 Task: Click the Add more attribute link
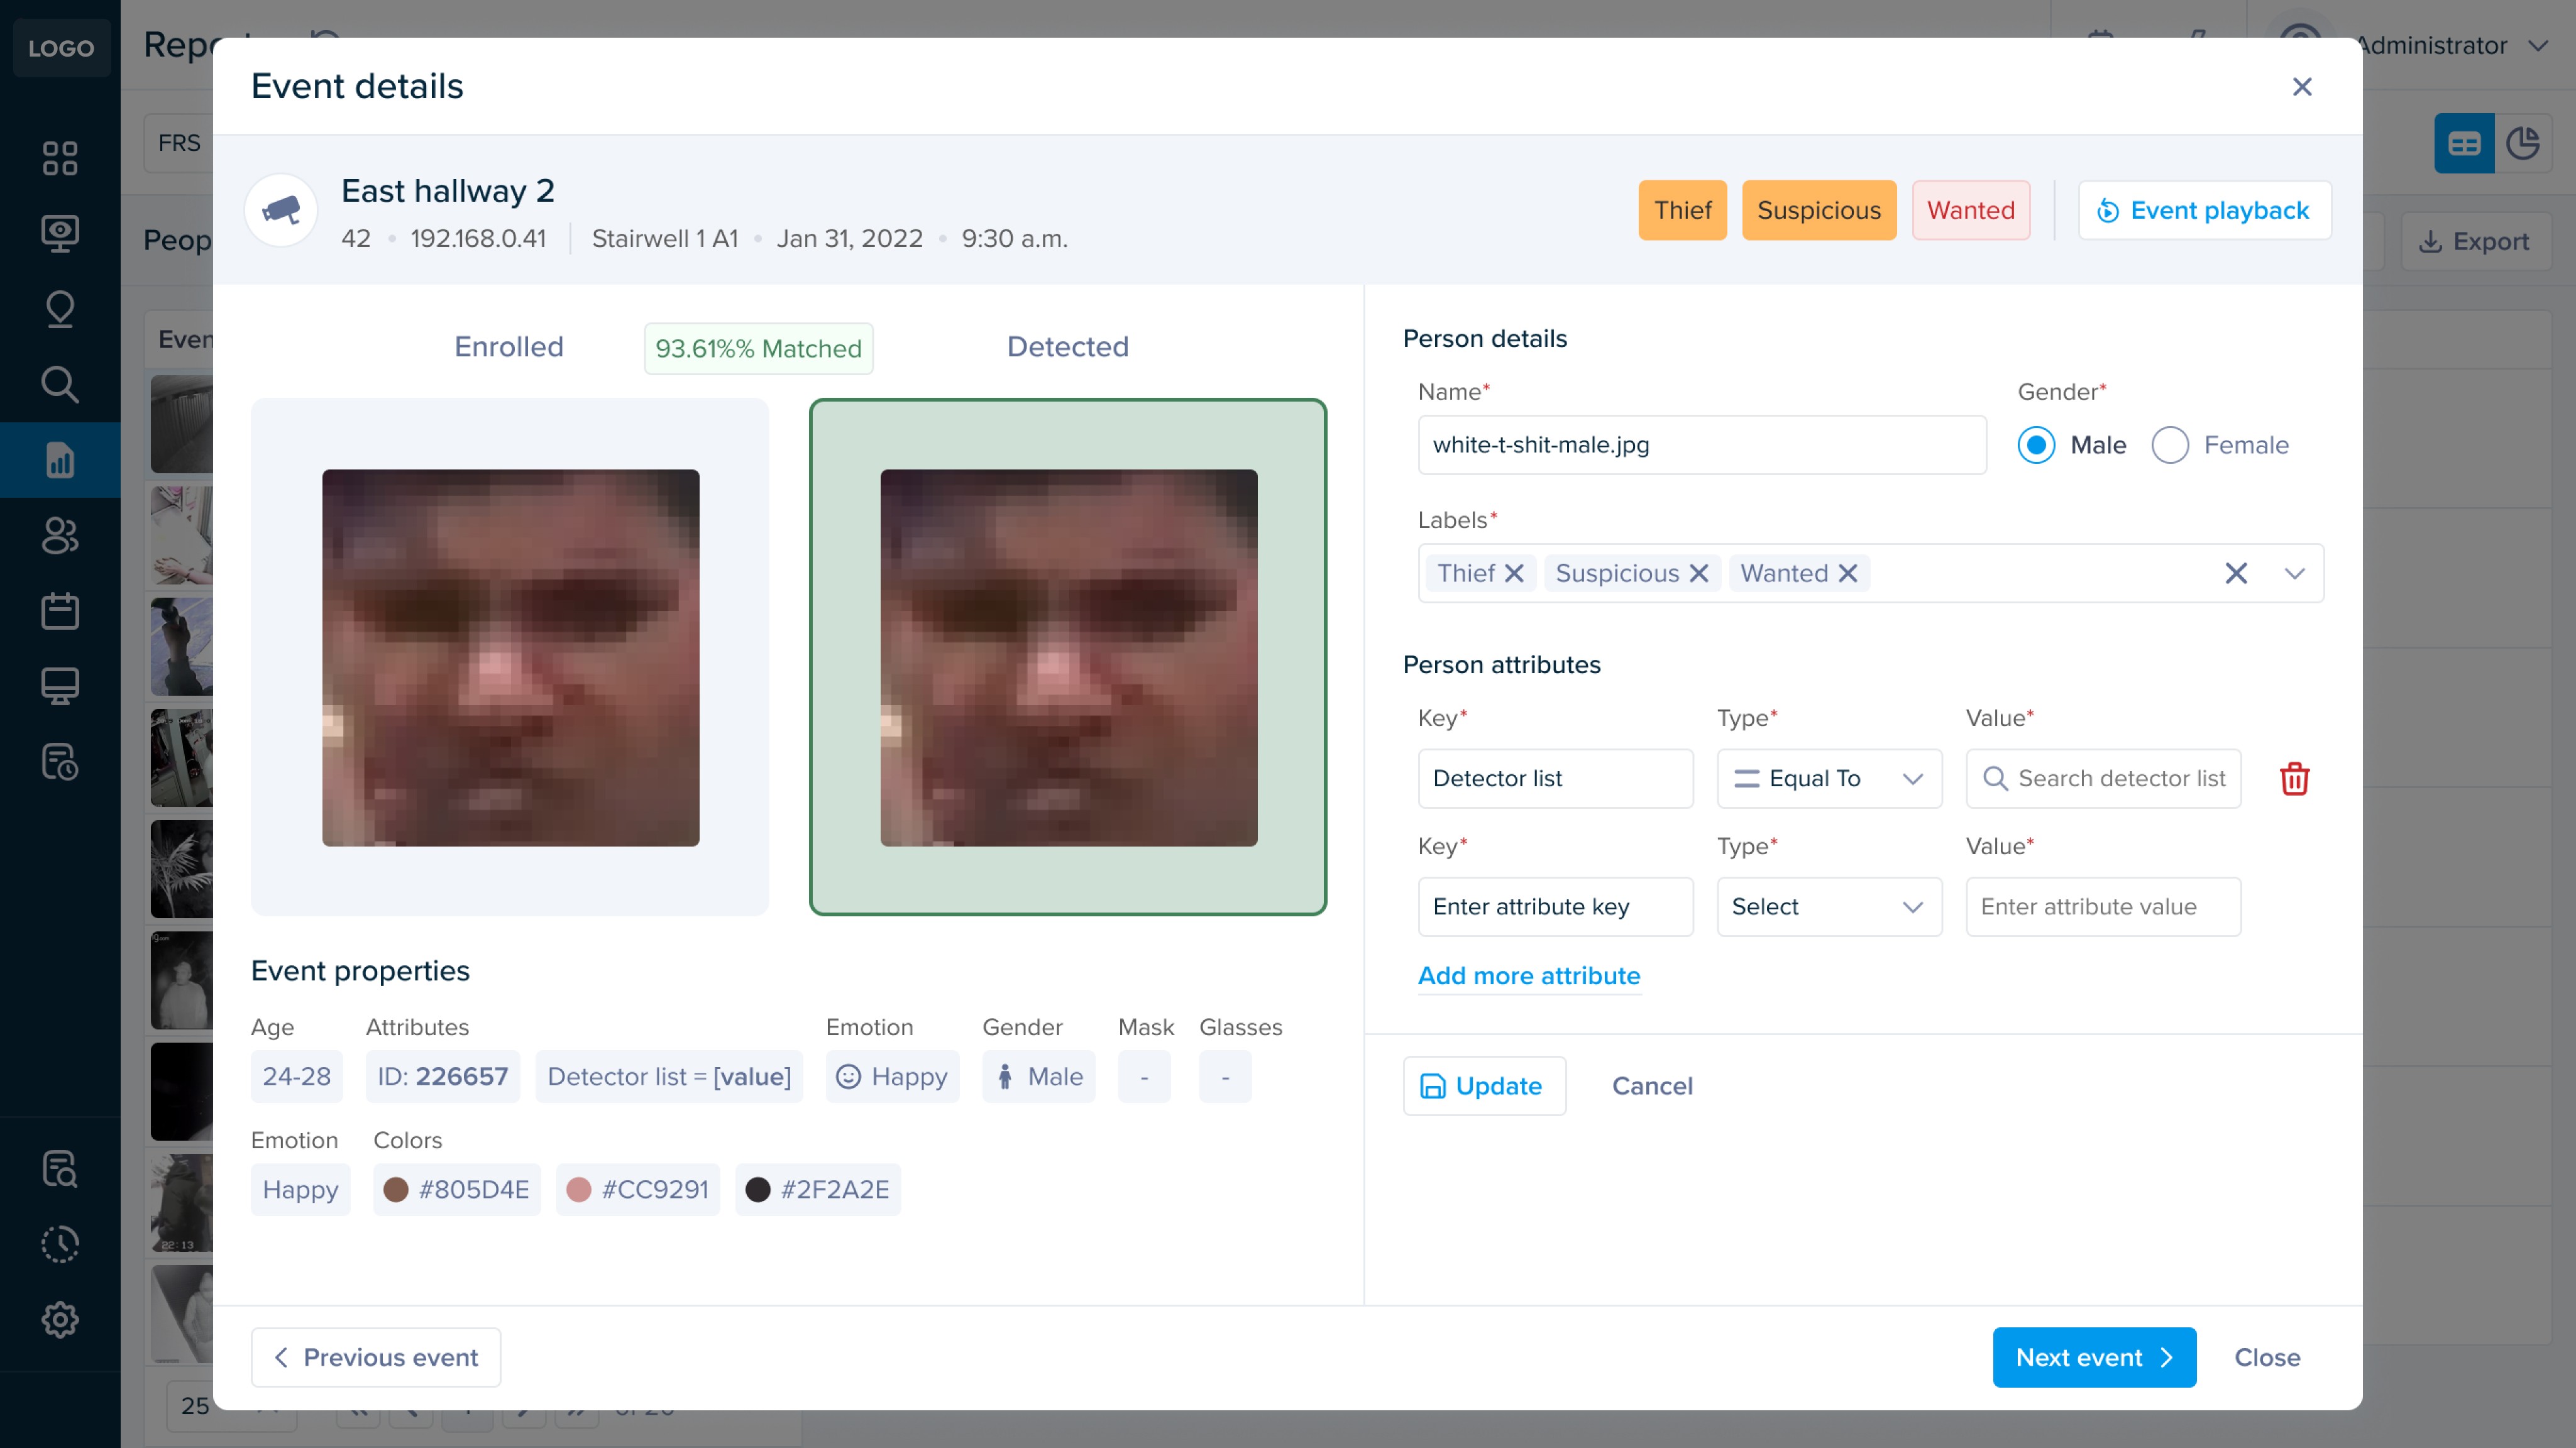click(x=1528, y=975)
